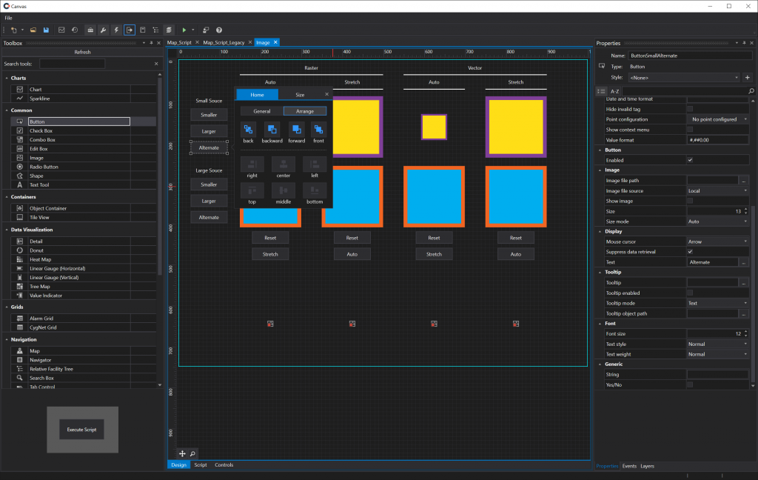Click the help question mark icon
The height and width of the screenshot is (480, 758).
[x=218, y=30]
